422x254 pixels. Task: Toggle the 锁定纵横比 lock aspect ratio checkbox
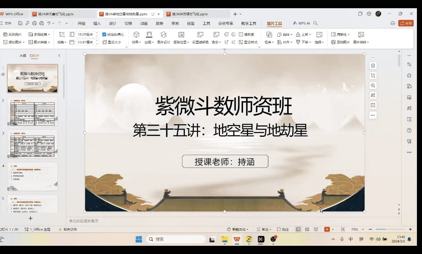pos(104,34)
